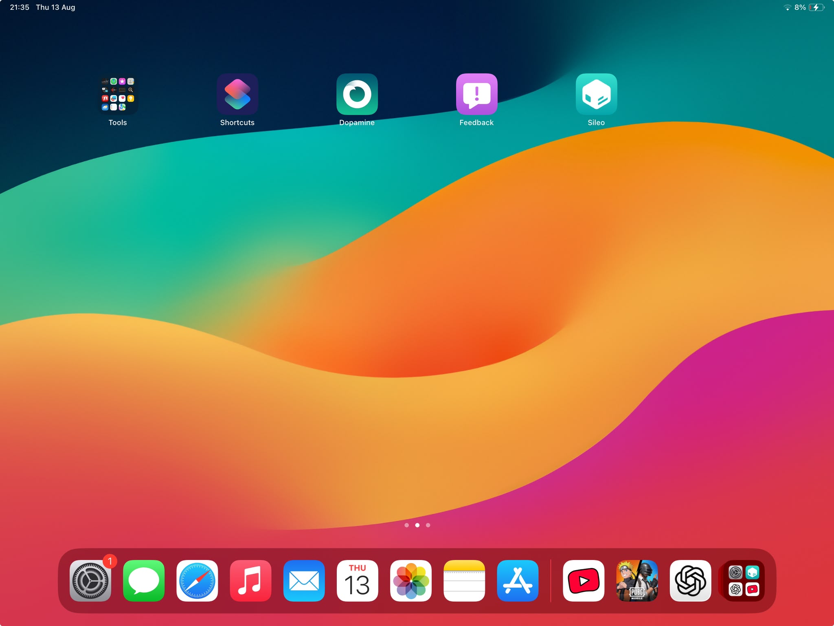Open the Messages app in dock
This screenshot has height=626, width=834.
click(144, 581)
